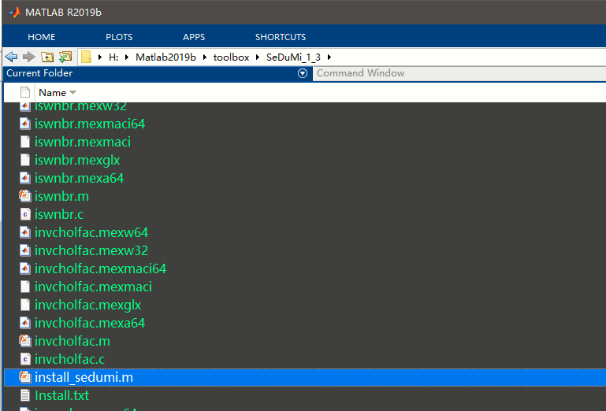Screen dimensions: 606x411
Task: Open Current Folder panel actions dropdown
Action: (303, 73)
